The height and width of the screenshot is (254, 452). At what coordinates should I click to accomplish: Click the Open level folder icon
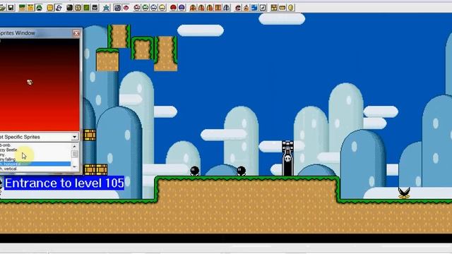tap(2, 8)
